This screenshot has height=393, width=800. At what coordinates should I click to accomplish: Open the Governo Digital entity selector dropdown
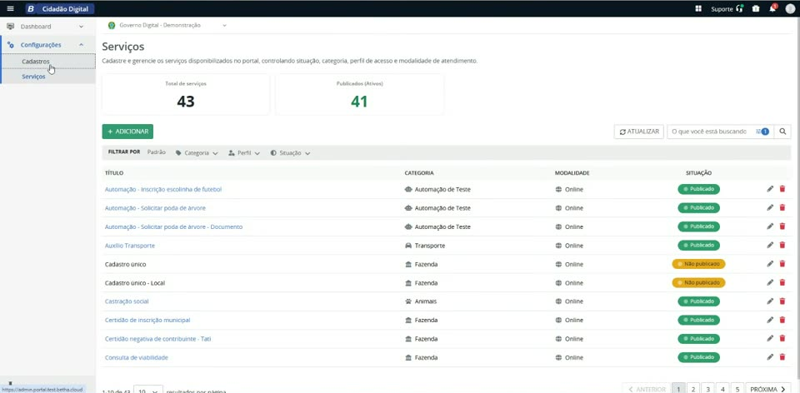(x=167, y=26)
